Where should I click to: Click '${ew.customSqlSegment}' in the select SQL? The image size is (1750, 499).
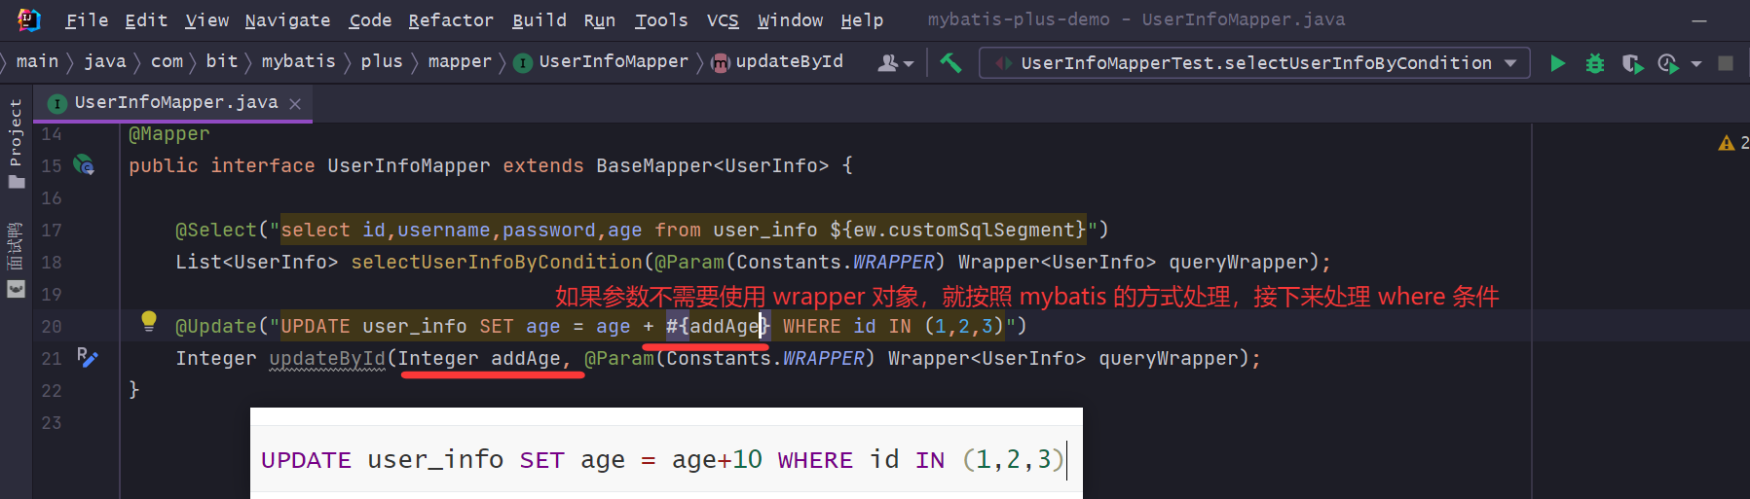[958, 230]
